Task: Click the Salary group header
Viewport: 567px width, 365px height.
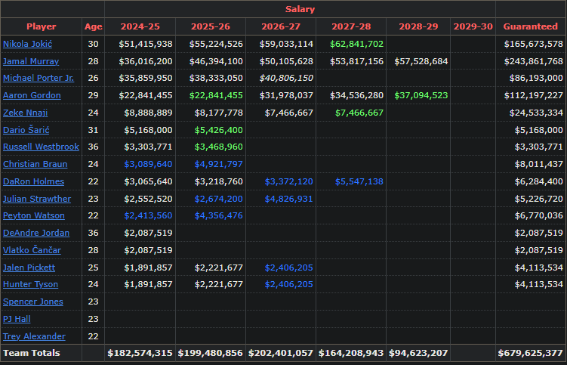Action: coord(300,9)
